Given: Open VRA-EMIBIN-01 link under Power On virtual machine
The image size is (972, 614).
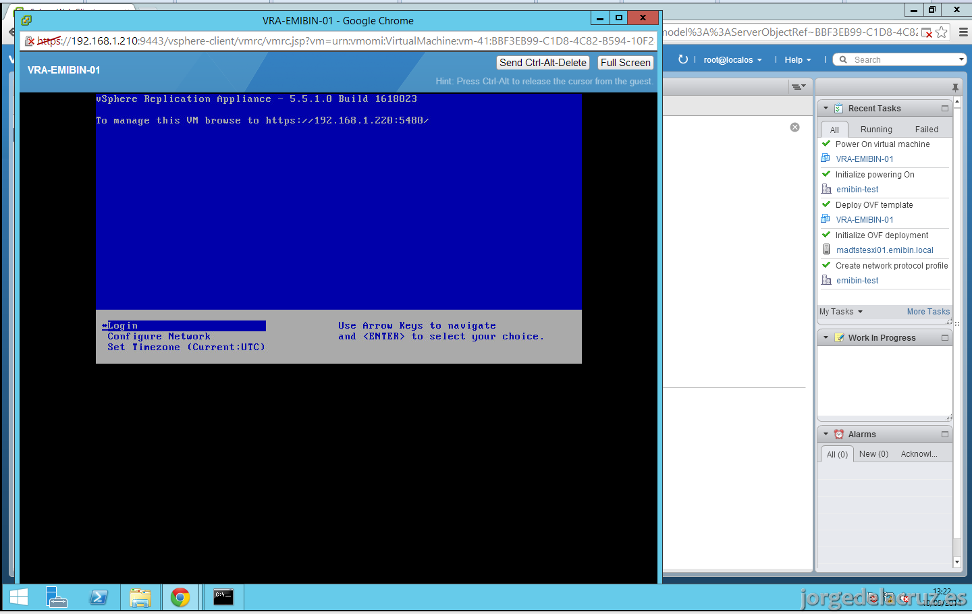Looking at the screenshot, I should click(x=865, y=159).
